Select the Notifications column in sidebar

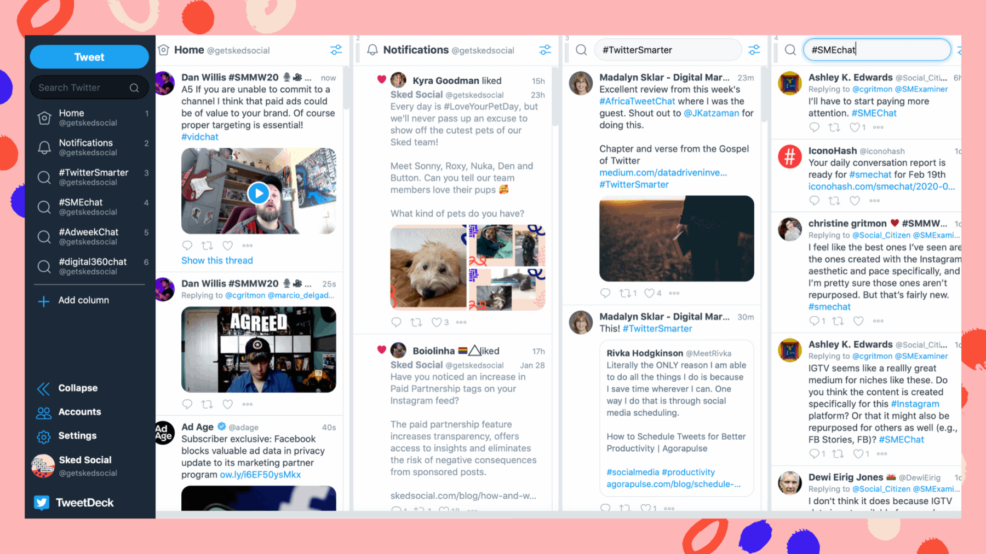(86, 147)
